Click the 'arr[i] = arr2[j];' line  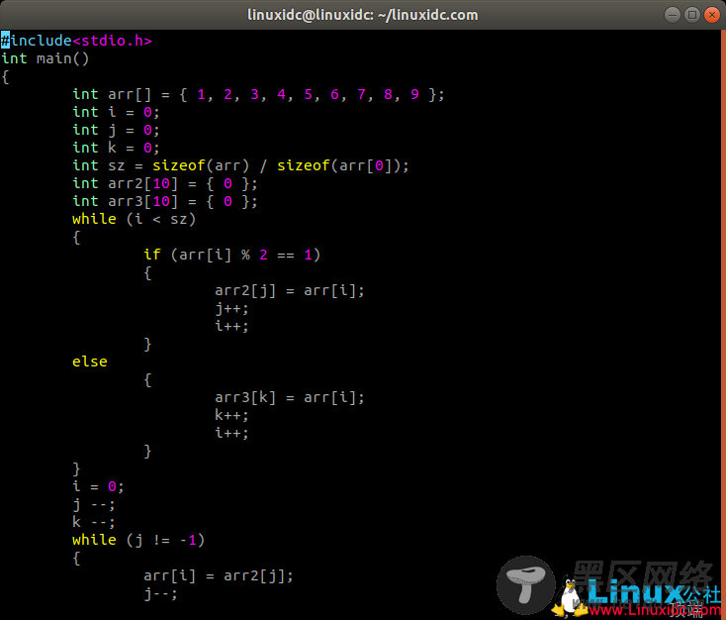click(219, 576)
